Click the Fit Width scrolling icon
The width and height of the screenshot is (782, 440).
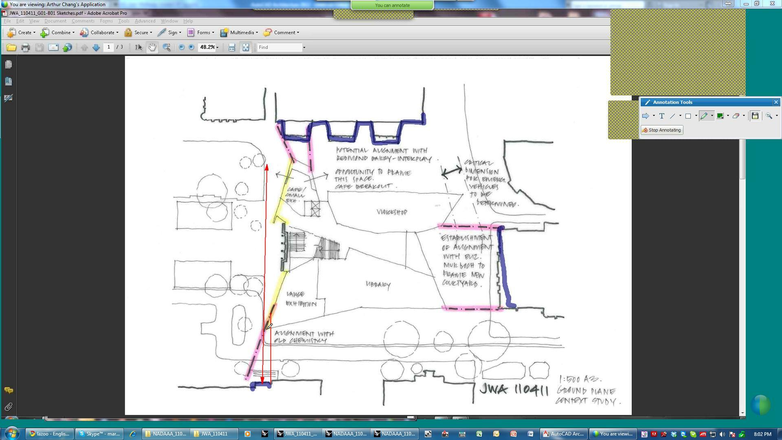pos(232,48)
